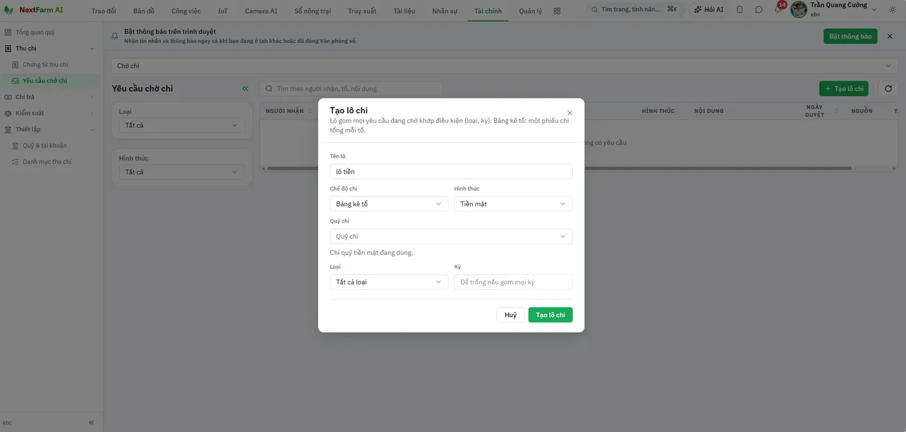
Task: Close the Tạo lô chi dialog
Action: [570, 113]
